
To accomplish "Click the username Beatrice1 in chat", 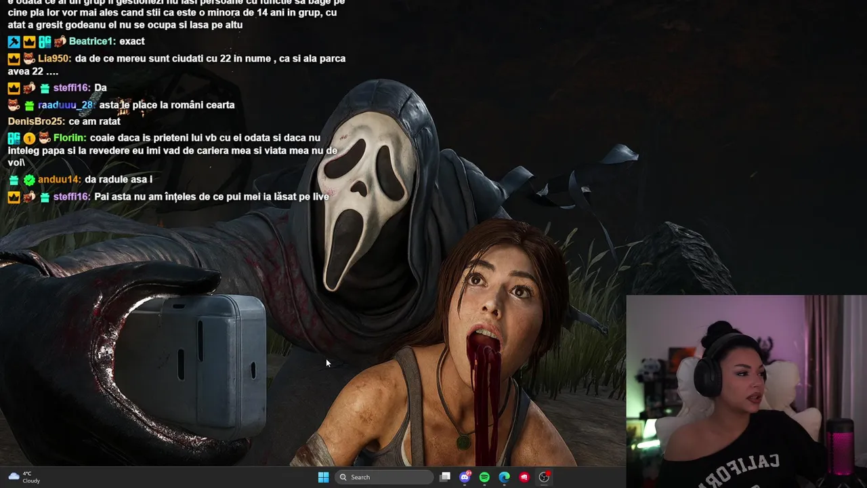I will (92, 41).
